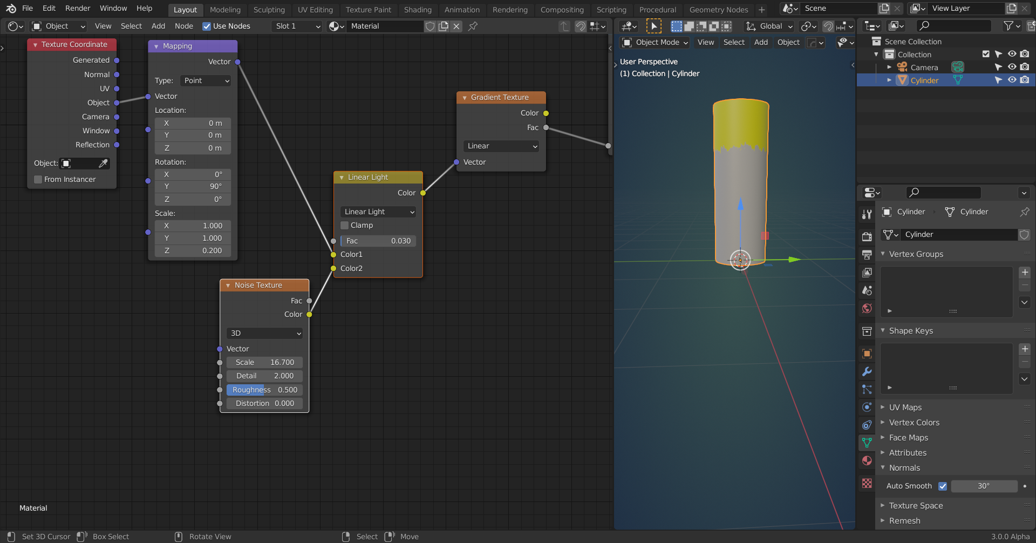The width and height of the screenshot is (1036, 543).
Task: Open Object properties tab
Action: [x=867, y=354]
